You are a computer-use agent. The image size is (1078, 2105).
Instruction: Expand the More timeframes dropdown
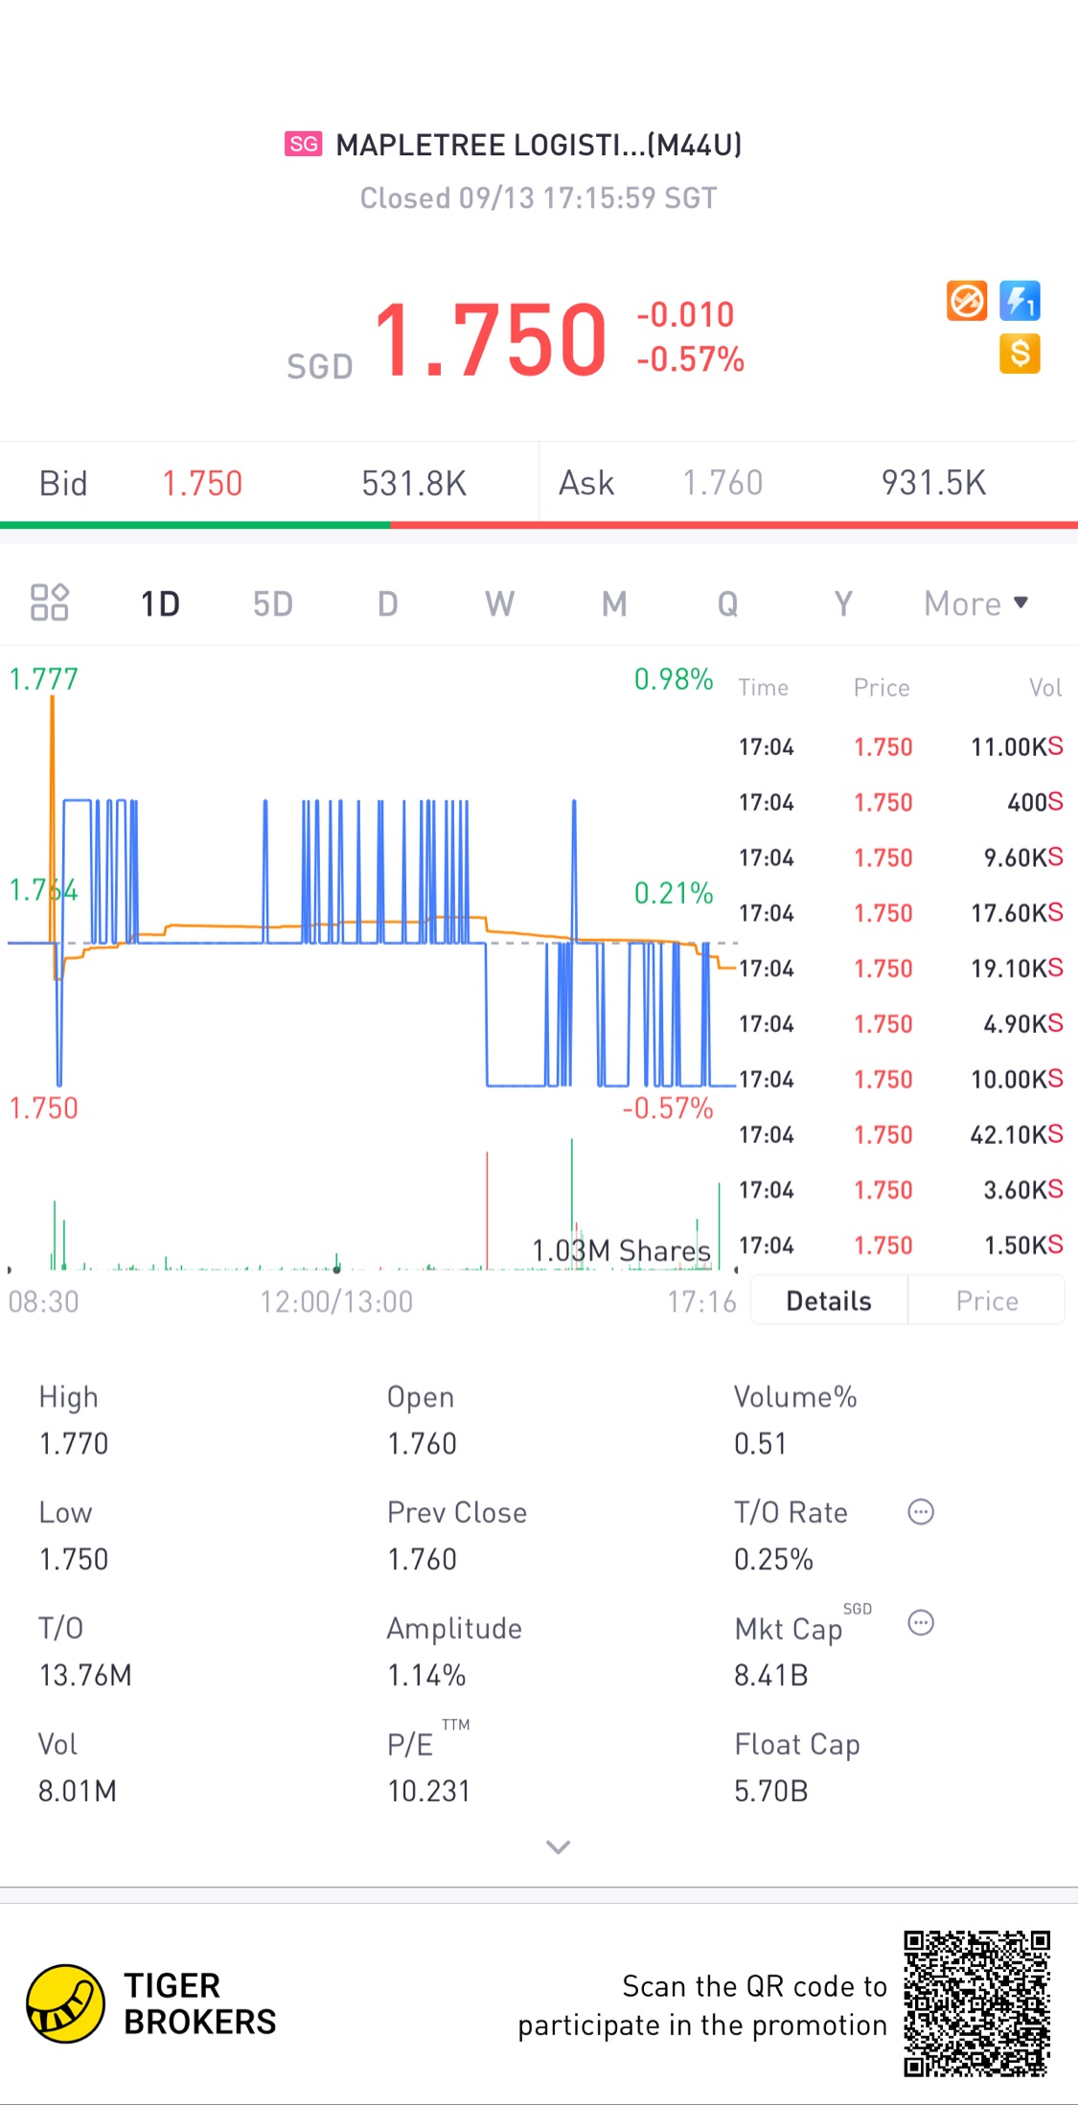[x=975, y=604]
